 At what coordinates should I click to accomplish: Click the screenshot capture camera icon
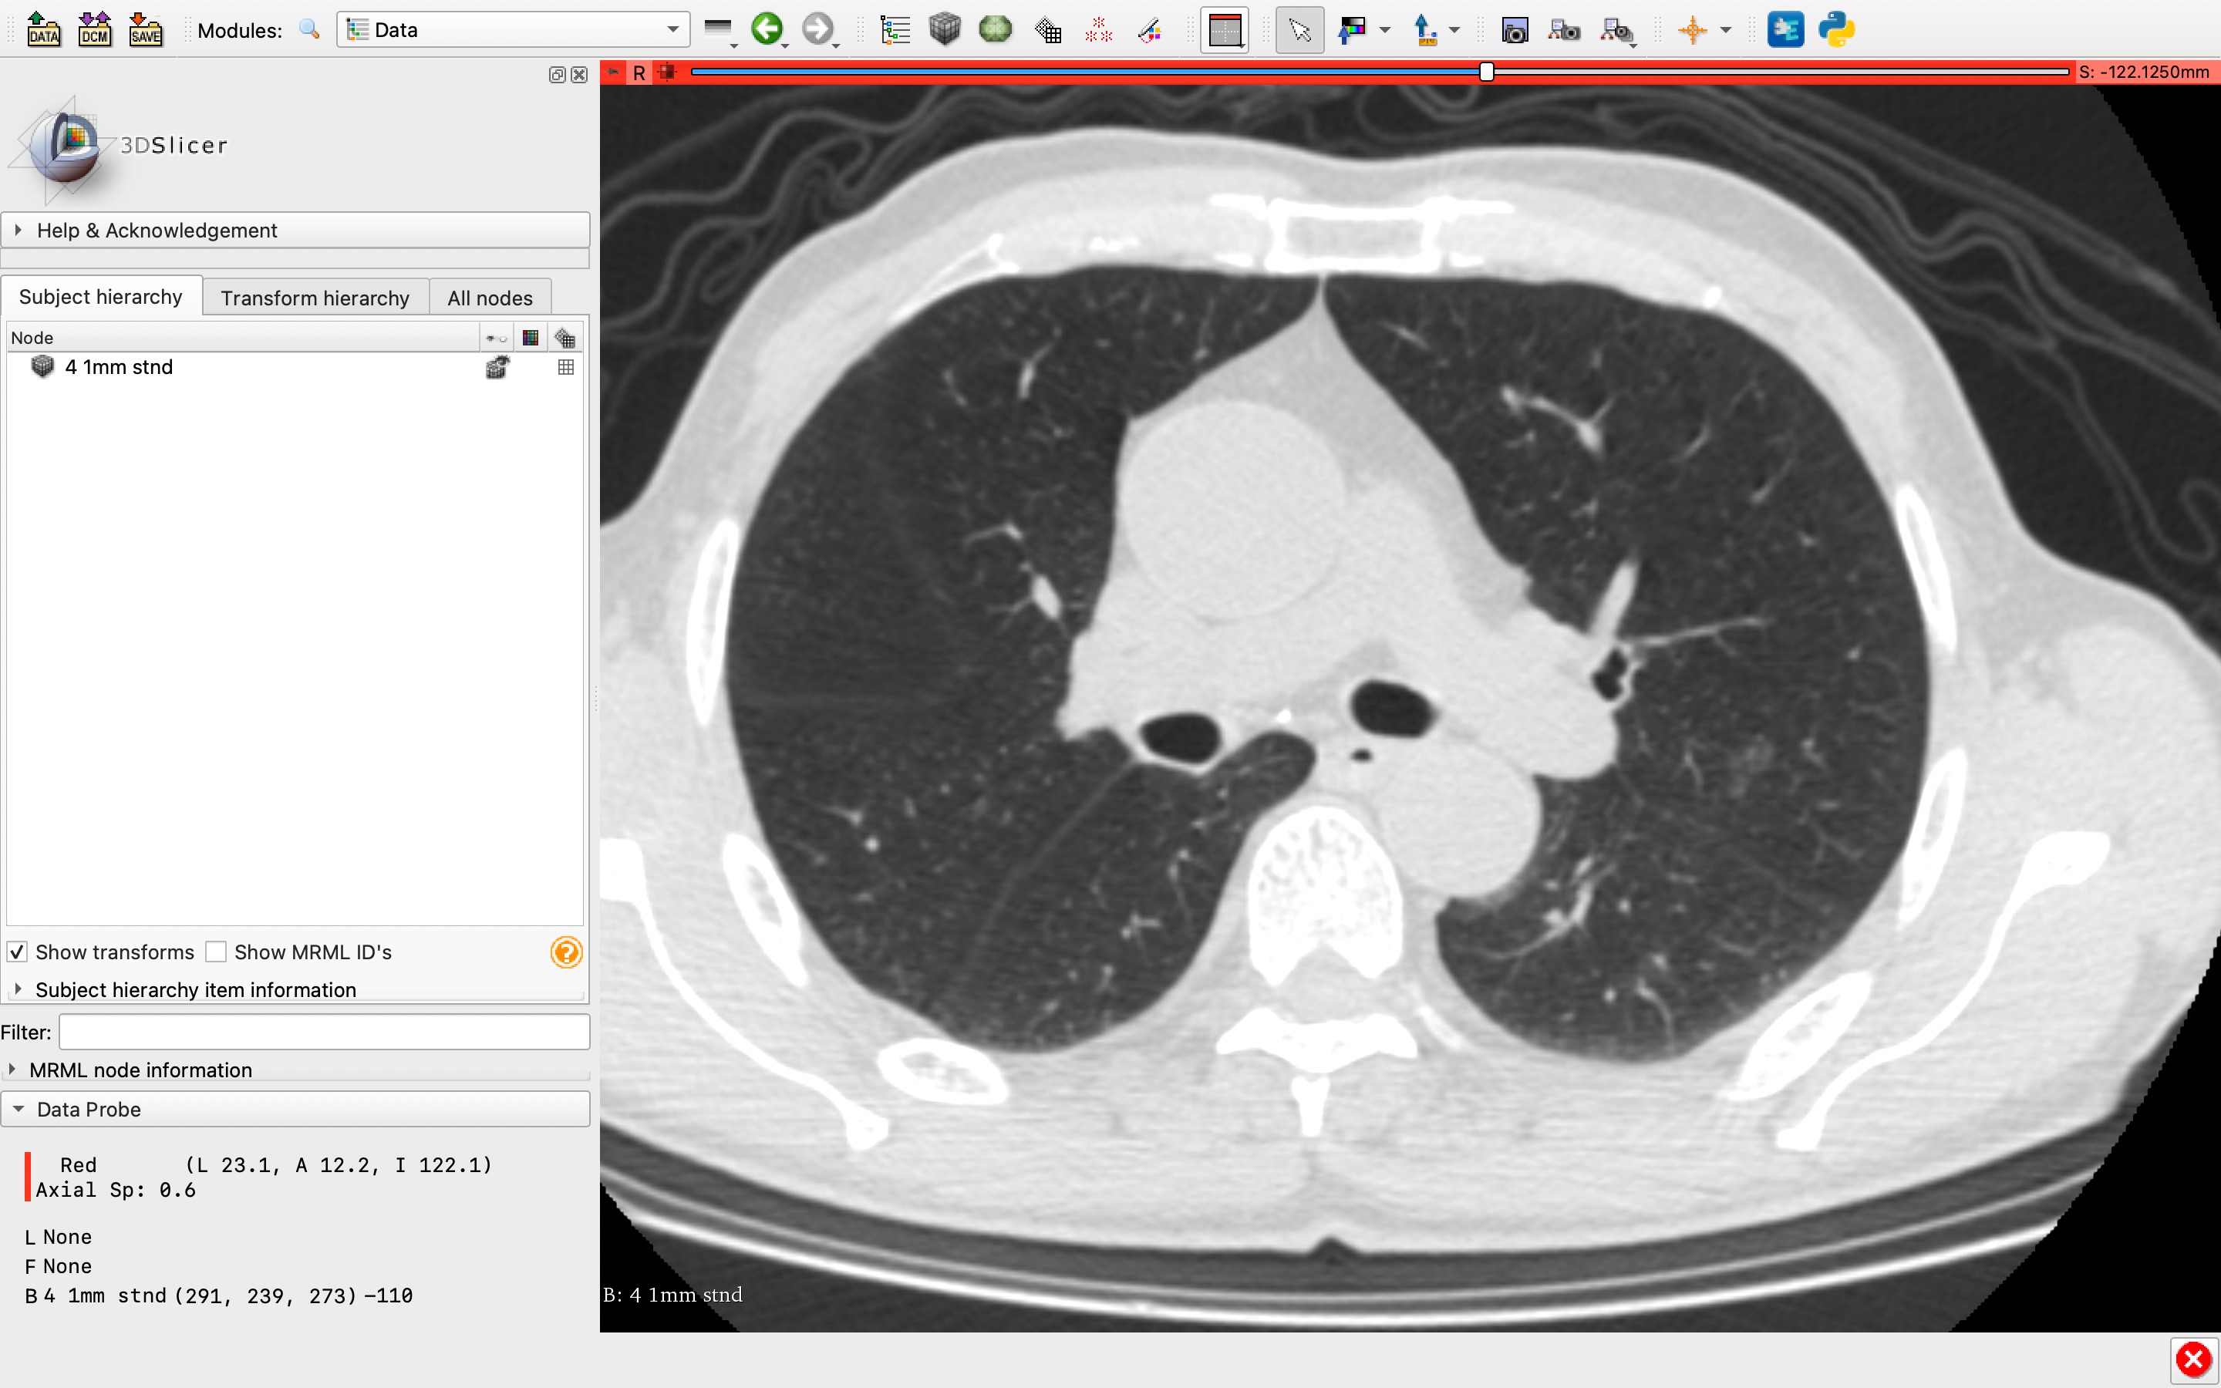tap(1515, 31)
